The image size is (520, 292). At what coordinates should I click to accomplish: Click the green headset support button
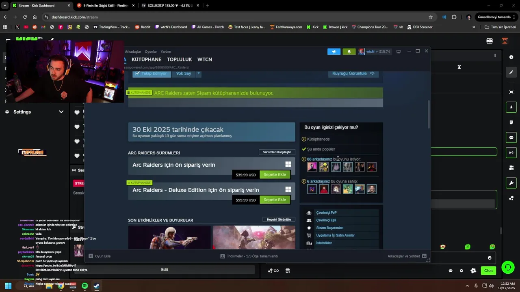point(508,267)
